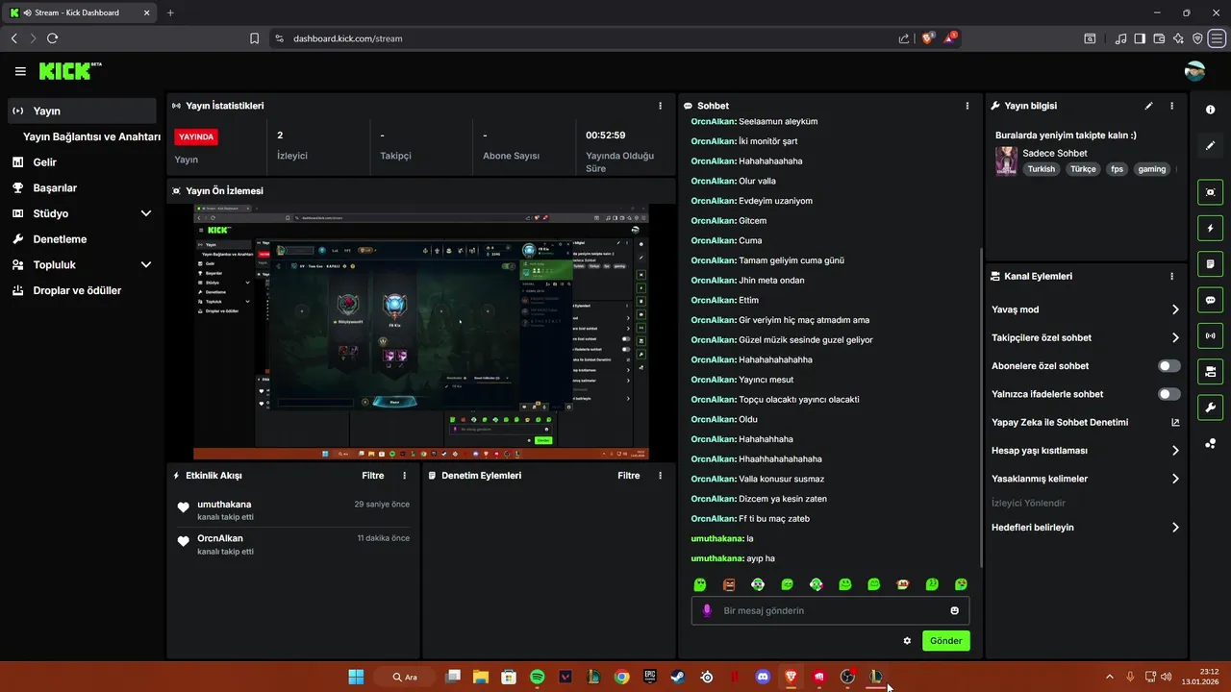
Task: Click the Brave shields icon
Action: (x=928, y=38)
